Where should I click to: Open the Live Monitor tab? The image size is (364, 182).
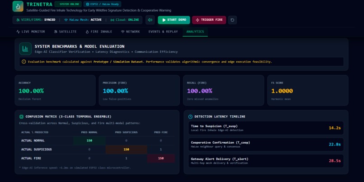31,32
